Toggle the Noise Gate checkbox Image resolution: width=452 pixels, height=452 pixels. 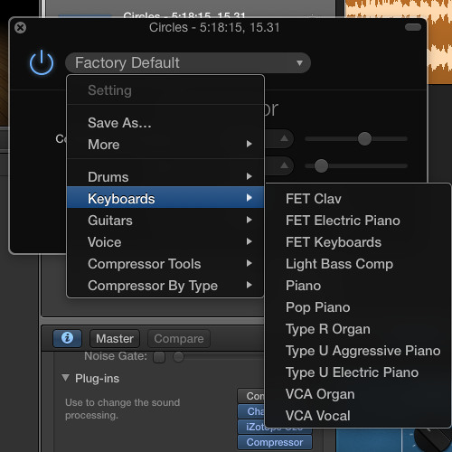coord(159,357)
